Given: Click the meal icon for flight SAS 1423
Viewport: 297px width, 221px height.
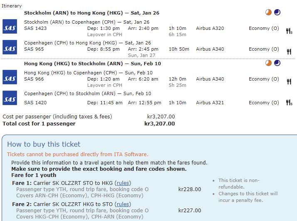Looking at the screenshot, I should click(289, 31).
